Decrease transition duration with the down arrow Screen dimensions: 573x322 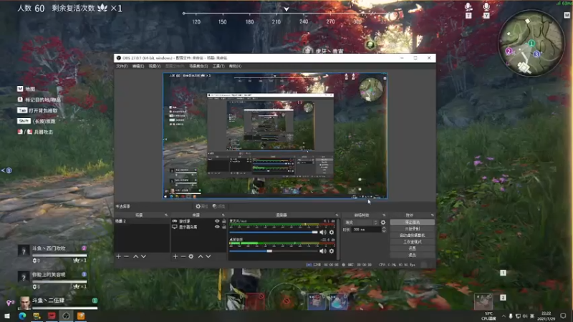pyautogui.click(x=384, y=231)
